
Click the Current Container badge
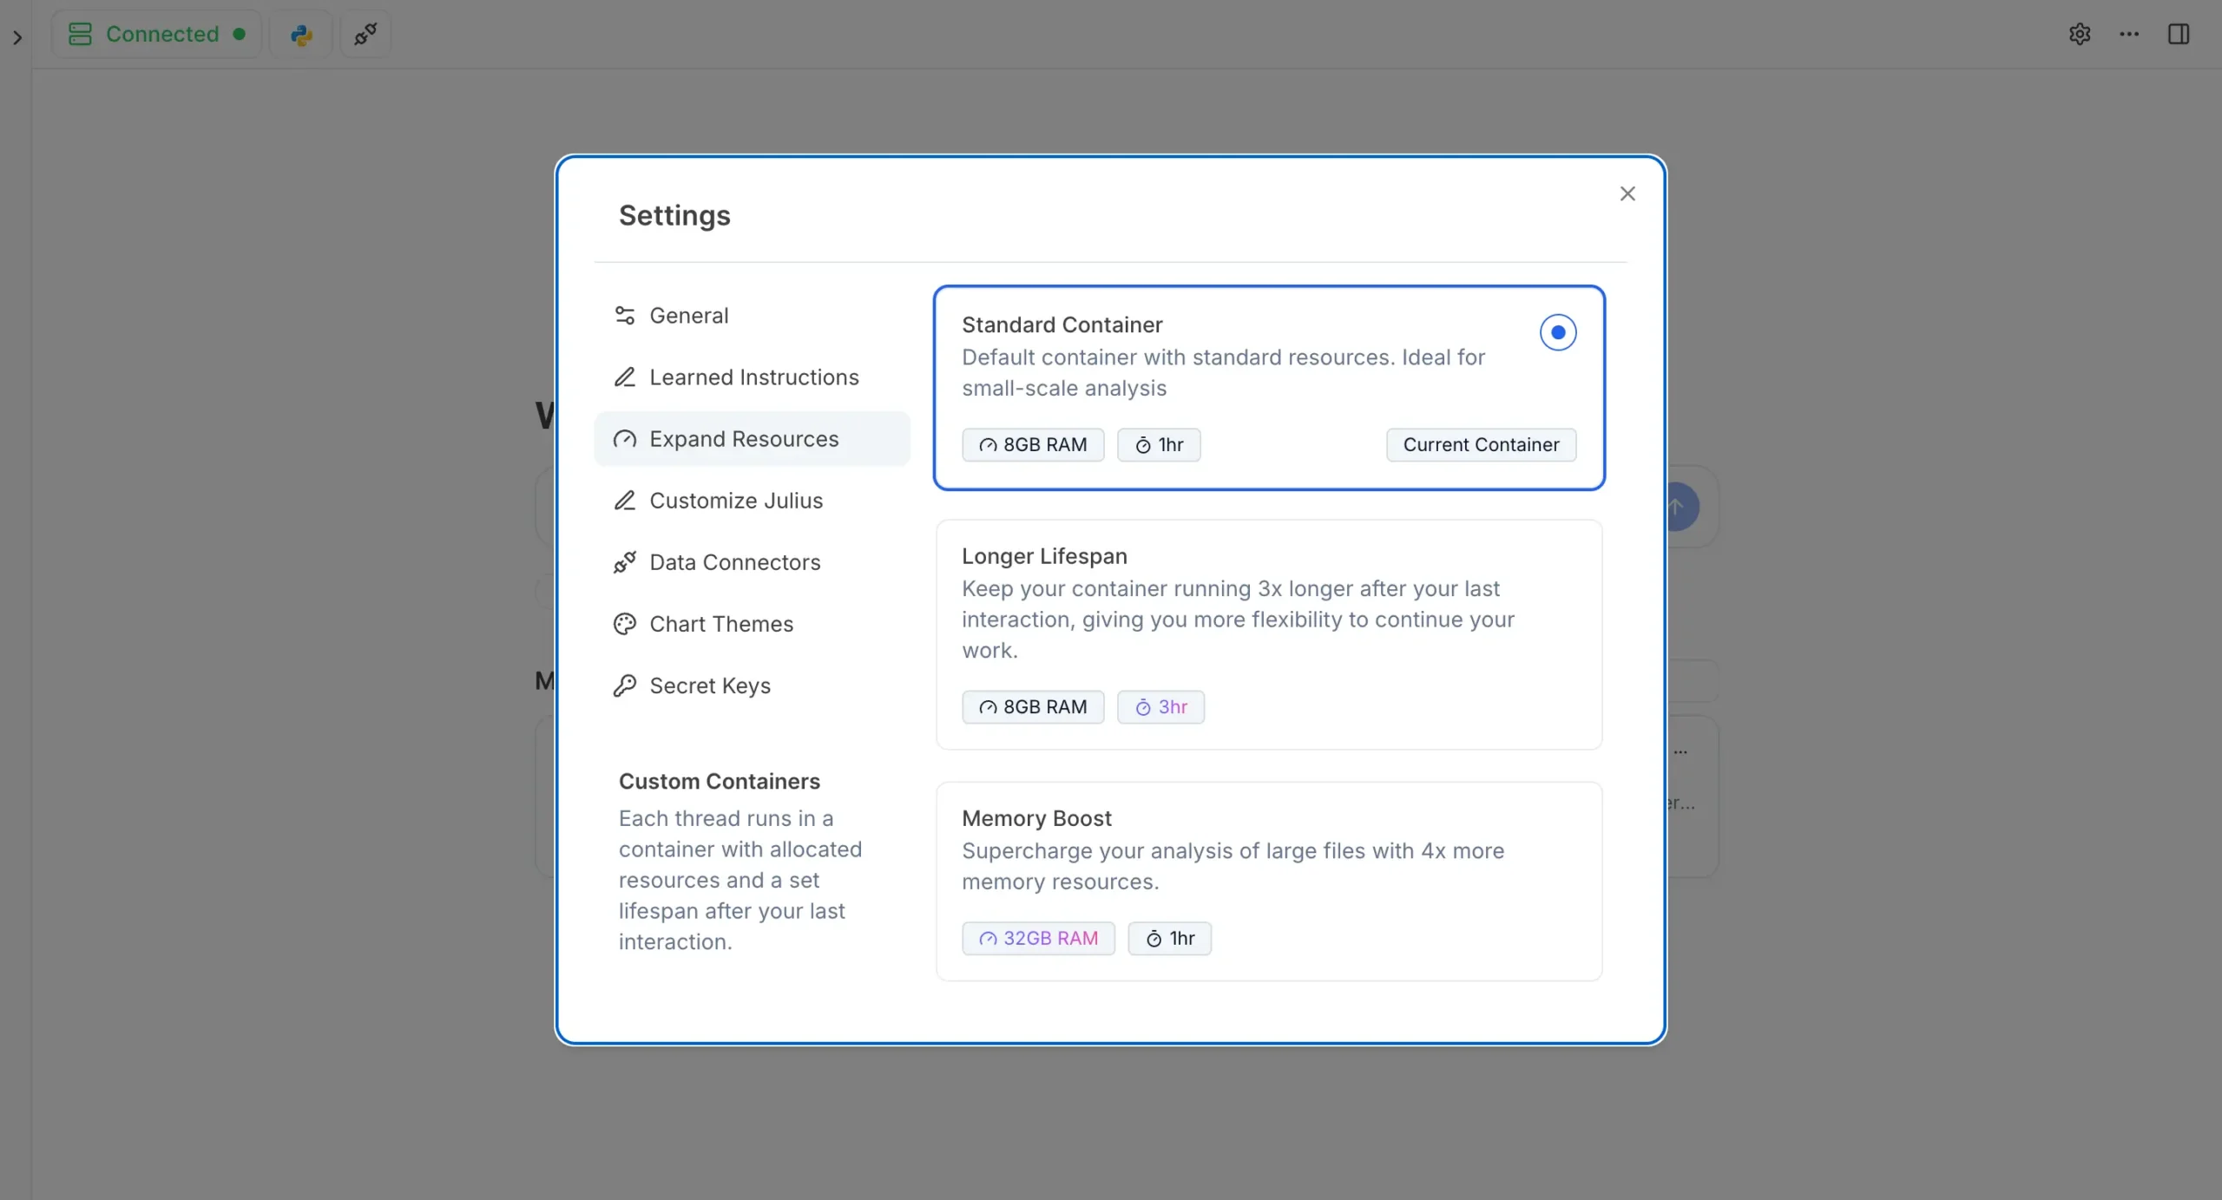[x=1481, y=445]
